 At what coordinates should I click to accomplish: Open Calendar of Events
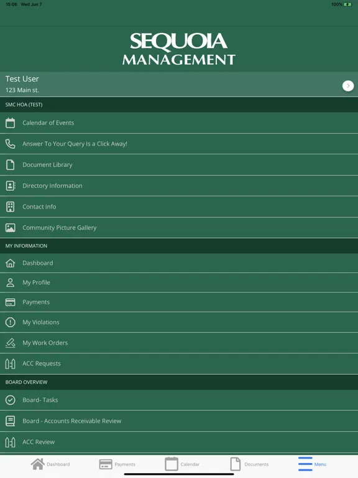[179, 123]
